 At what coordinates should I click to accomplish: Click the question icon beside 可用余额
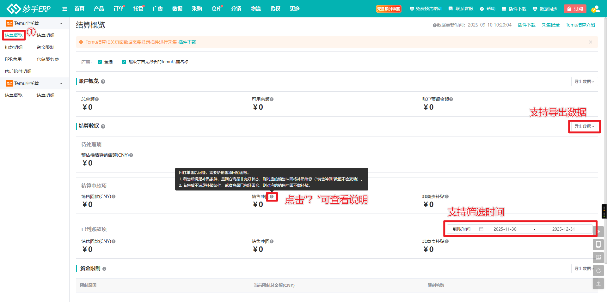pos(272,99)
